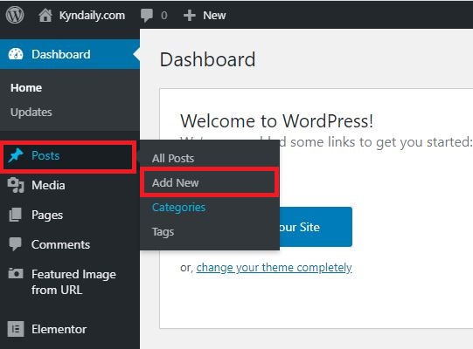Click the Featured Image camera icon
Image resolution: width=473 pixels, height=349 pixels.
point(16,273)
